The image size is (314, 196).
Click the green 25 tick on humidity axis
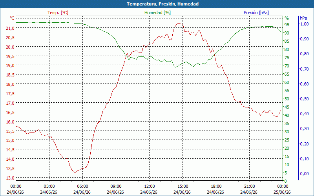[287, 140]
